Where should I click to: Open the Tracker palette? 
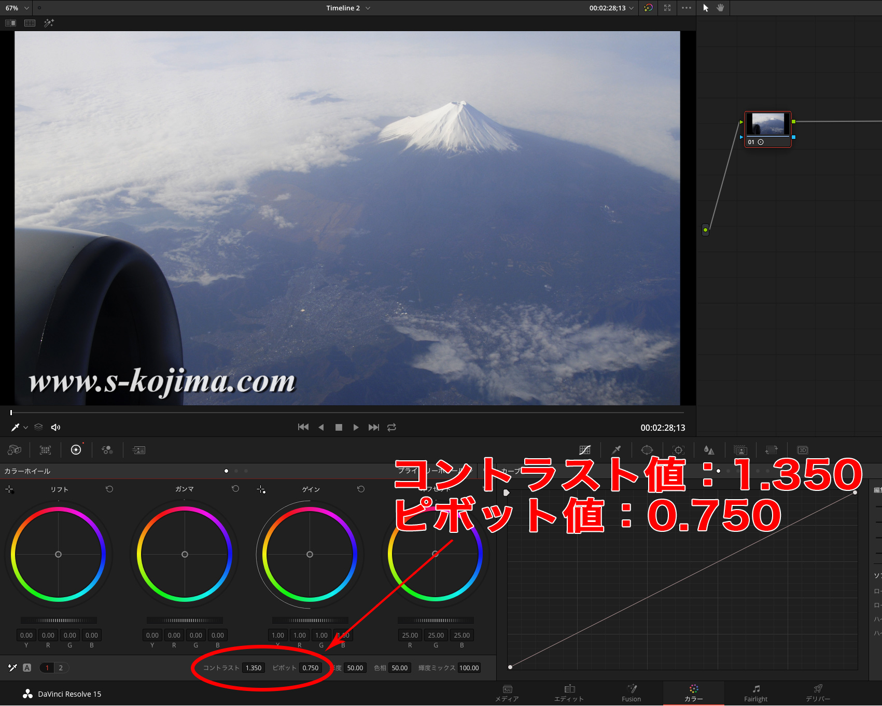pos(678,450)
